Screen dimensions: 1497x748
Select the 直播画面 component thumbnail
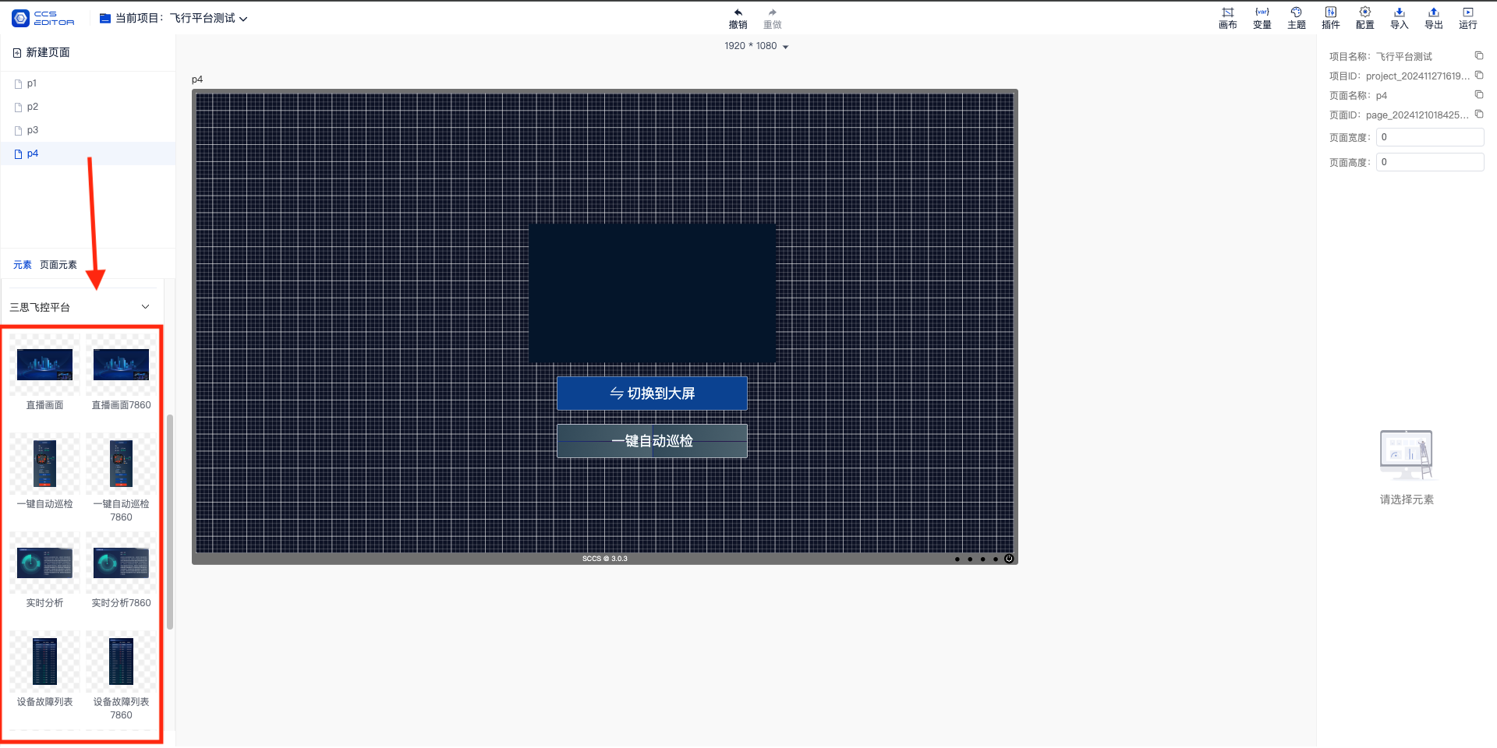point(44,365)
